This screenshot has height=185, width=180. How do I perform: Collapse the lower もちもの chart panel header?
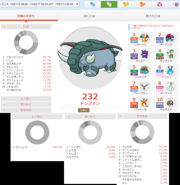[142, 116]
